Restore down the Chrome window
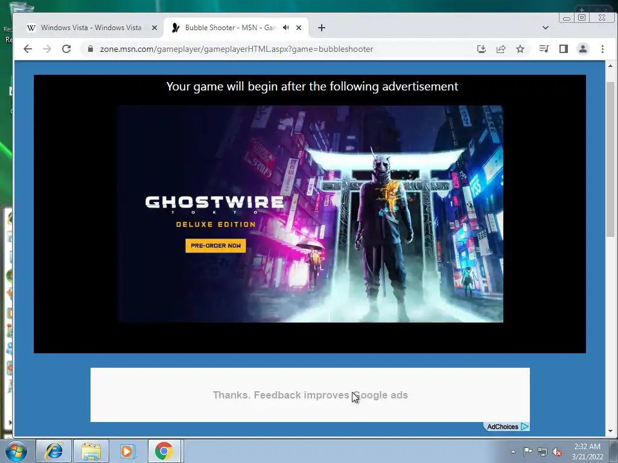 tap(582, 17)
